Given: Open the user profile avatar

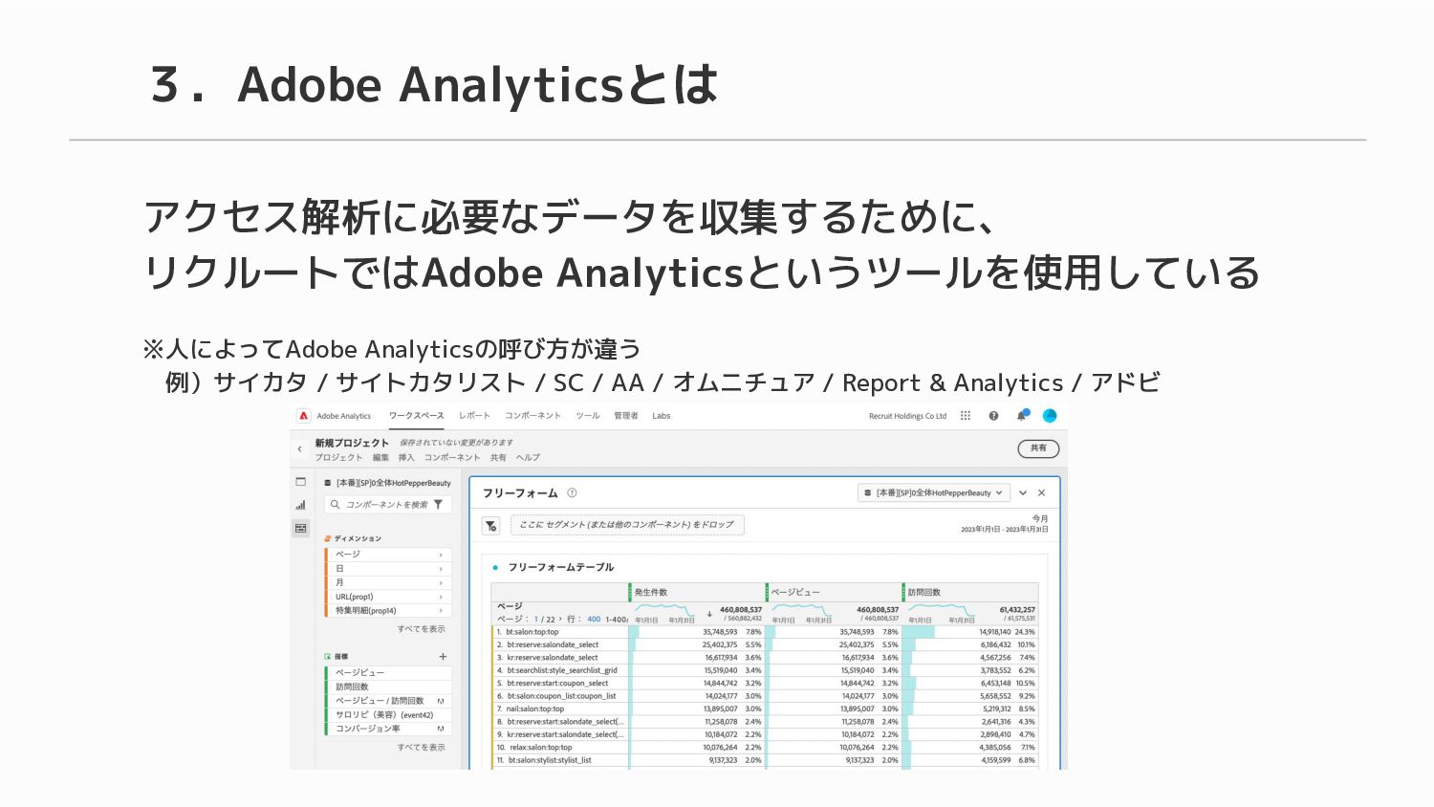Looking at the screenshot, I should pos(1050,416).
